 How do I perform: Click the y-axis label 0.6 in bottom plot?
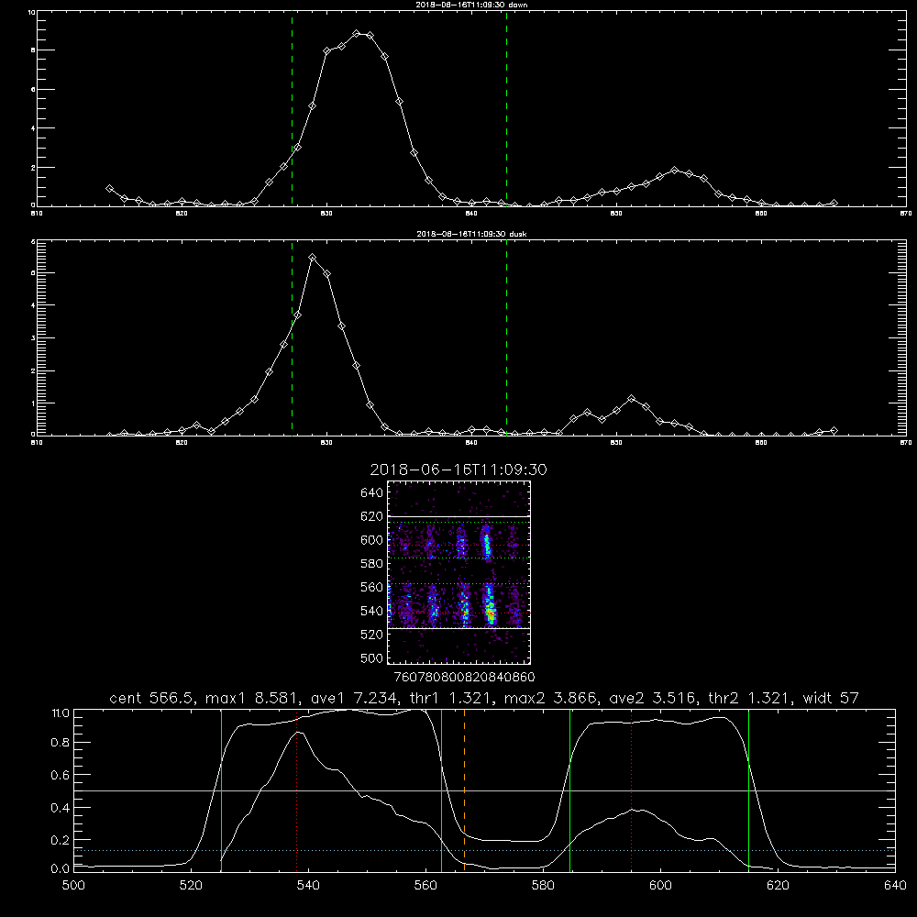point(61,775)
